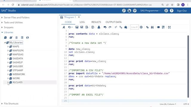
Task: Click the clear all code icon
Action: [x=147, y=27]
